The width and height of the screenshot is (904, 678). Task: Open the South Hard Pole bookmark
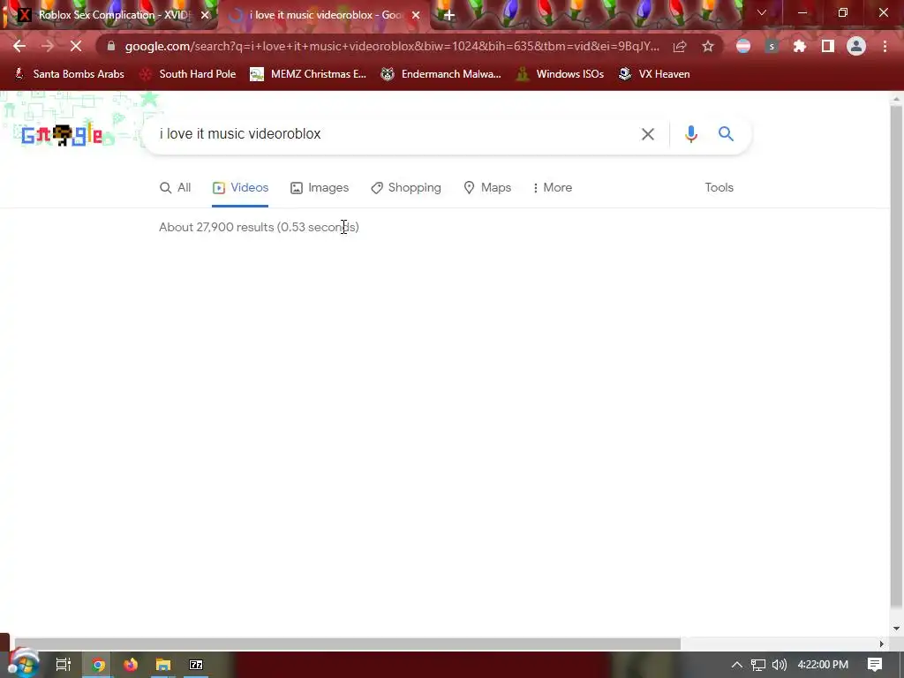pos(188,74)
